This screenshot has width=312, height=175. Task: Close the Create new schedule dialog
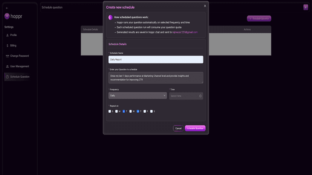click(205, 6)
